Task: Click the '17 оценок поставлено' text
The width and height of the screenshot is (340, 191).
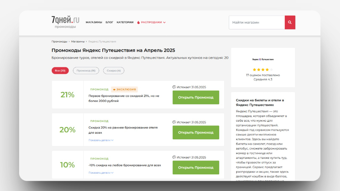Action: [x=263, y=75]
